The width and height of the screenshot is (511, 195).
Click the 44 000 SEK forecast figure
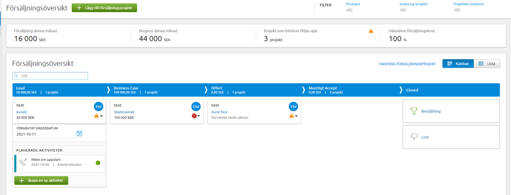[155, 39]
